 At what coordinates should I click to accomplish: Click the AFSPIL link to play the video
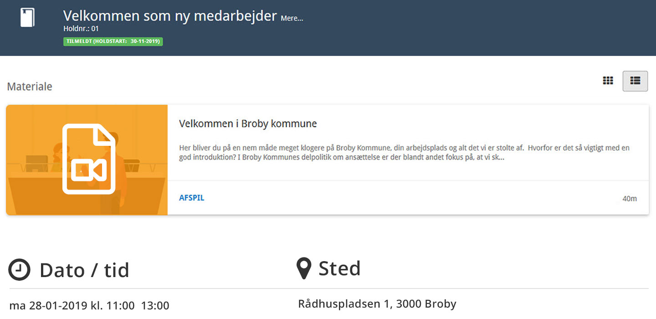pos(192,198)
